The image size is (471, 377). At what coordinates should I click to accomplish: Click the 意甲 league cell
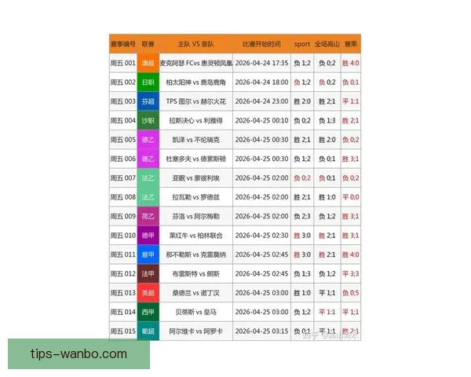click(x=148, y=254)
